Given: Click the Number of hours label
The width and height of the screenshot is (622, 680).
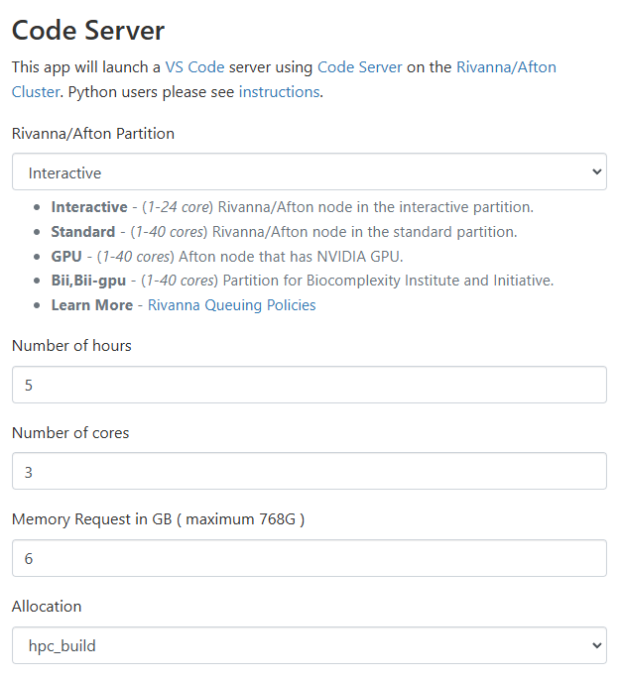Looking at the screenshot, I should [71, 346].
